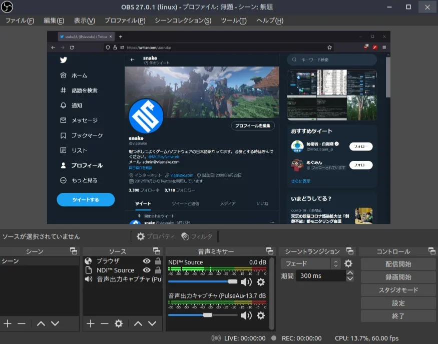Click the REC status indicator dot
Image resolution: width=438 pixels, height=344 pixels.
pos(274,338)
